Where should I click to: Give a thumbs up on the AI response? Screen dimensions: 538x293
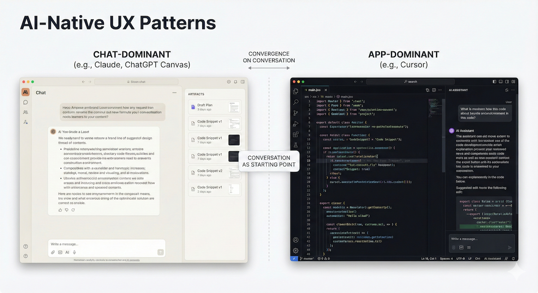(60, 210)
